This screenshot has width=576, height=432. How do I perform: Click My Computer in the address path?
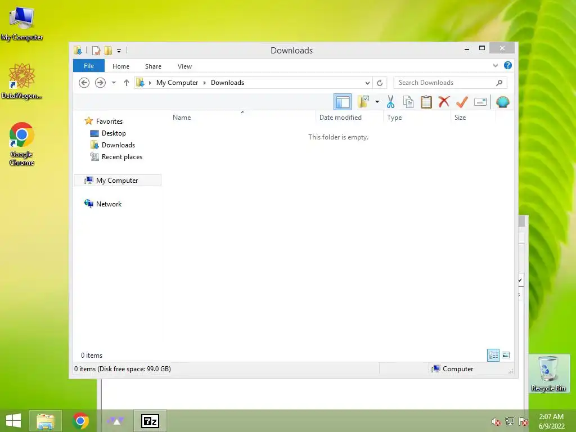point(177,83)
